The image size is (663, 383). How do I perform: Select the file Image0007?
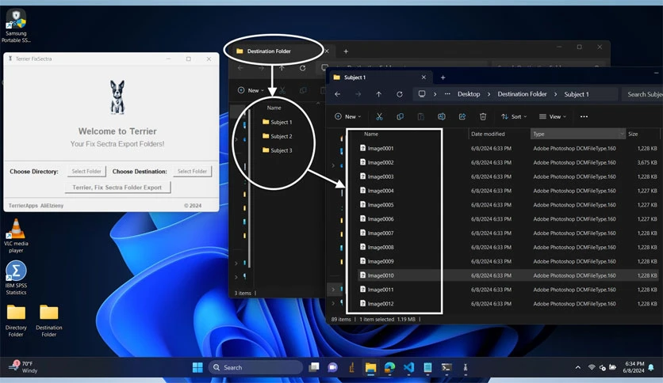pos(377,233)
